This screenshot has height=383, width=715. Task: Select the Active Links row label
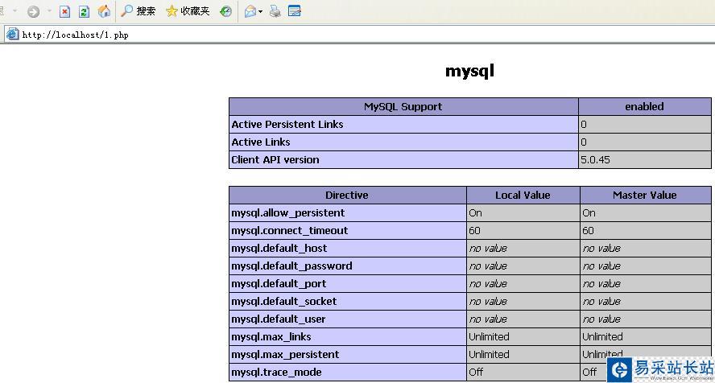click(260, 142)
